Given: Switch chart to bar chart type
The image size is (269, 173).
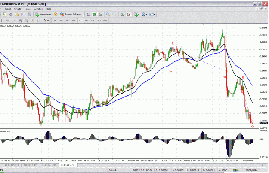Looking at the screenshot, I should [x=88, y=15].
